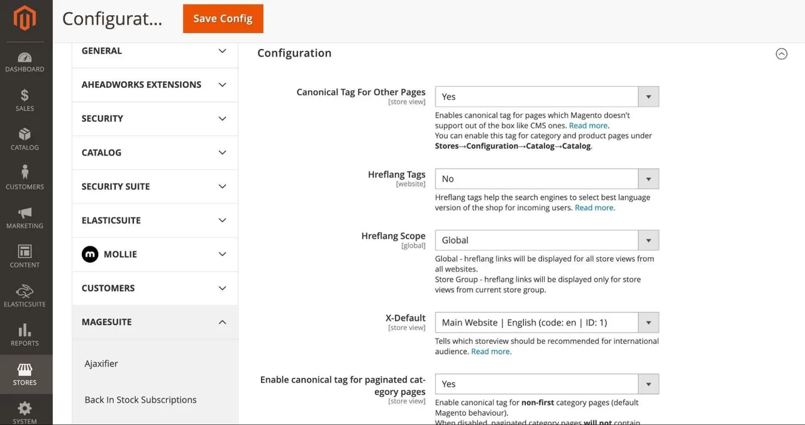Click the Save Config button

[x=223, y=19]
